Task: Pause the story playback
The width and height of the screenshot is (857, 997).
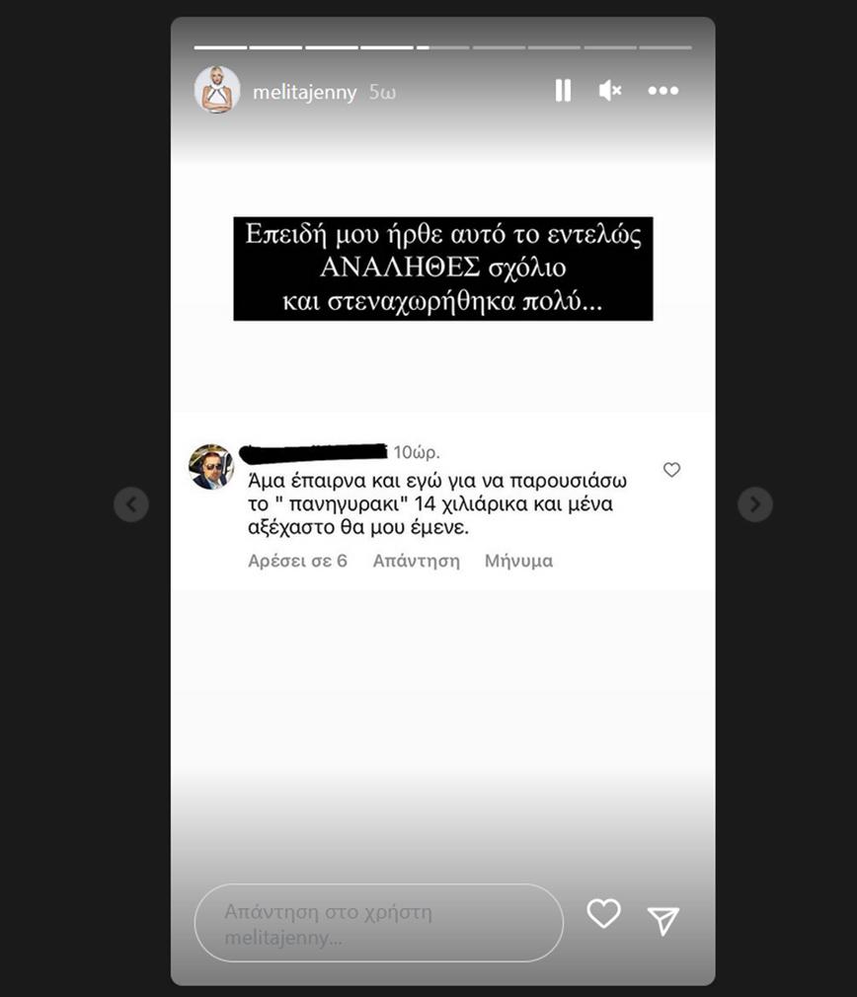Action: (x=563, y=90)
